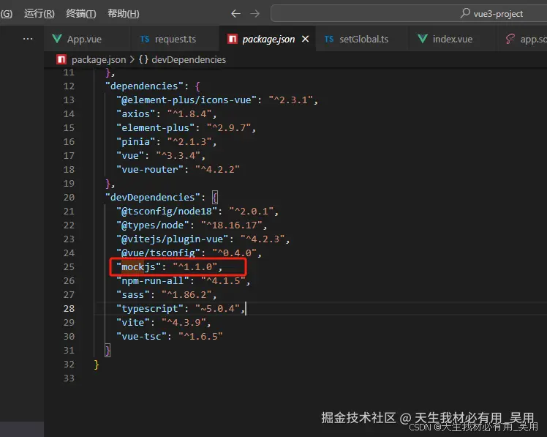Screen dimensions: 547x437
Task: Click the Sass icon on app.scss tab
Action: tap(510, 39)
